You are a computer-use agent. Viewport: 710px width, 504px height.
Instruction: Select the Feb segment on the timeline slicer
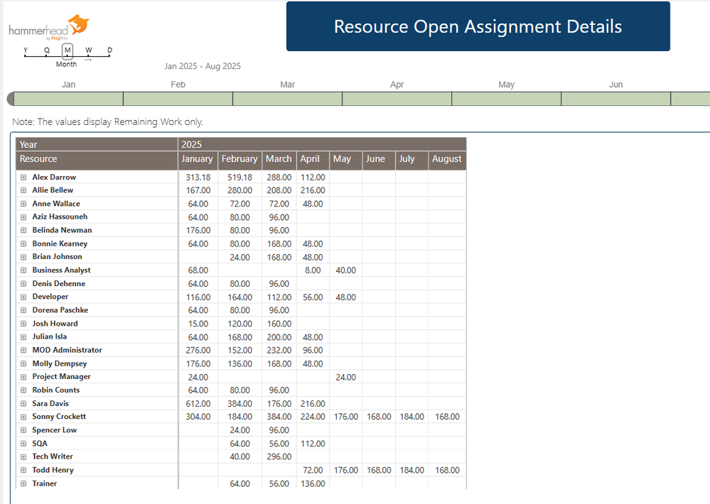click(178, 99)
